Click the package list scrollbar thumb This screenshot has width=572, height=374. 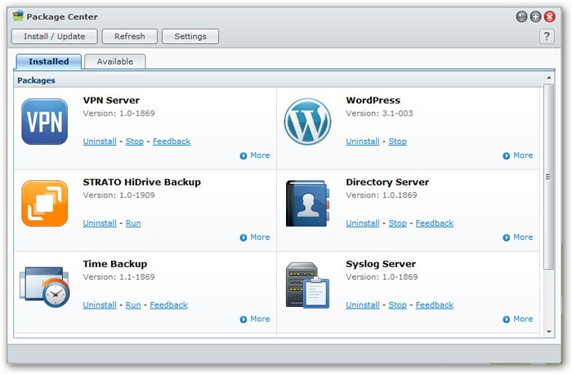click(548, 177)
